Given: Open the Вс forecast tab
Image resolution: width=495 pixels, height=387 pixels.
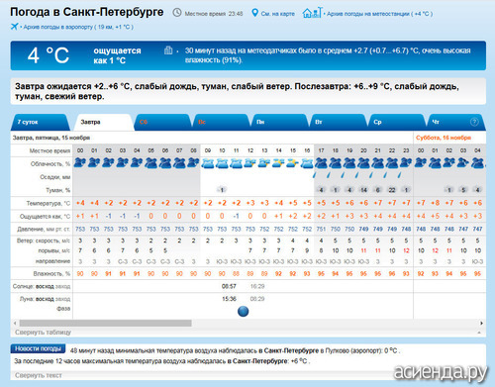Looking at the screenshot, I should (221, 122).
